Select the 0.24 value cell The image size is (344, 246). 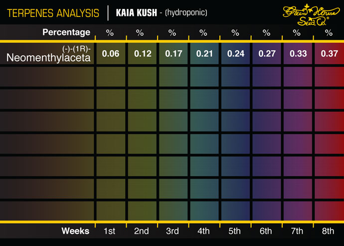click(x=235, y=54)
